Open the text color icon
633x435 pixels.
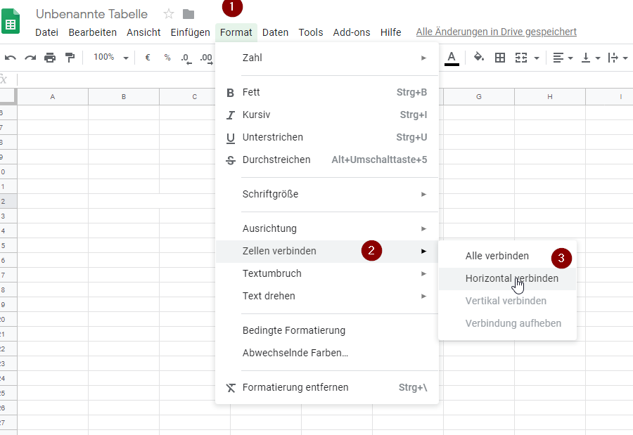point(452,58)
